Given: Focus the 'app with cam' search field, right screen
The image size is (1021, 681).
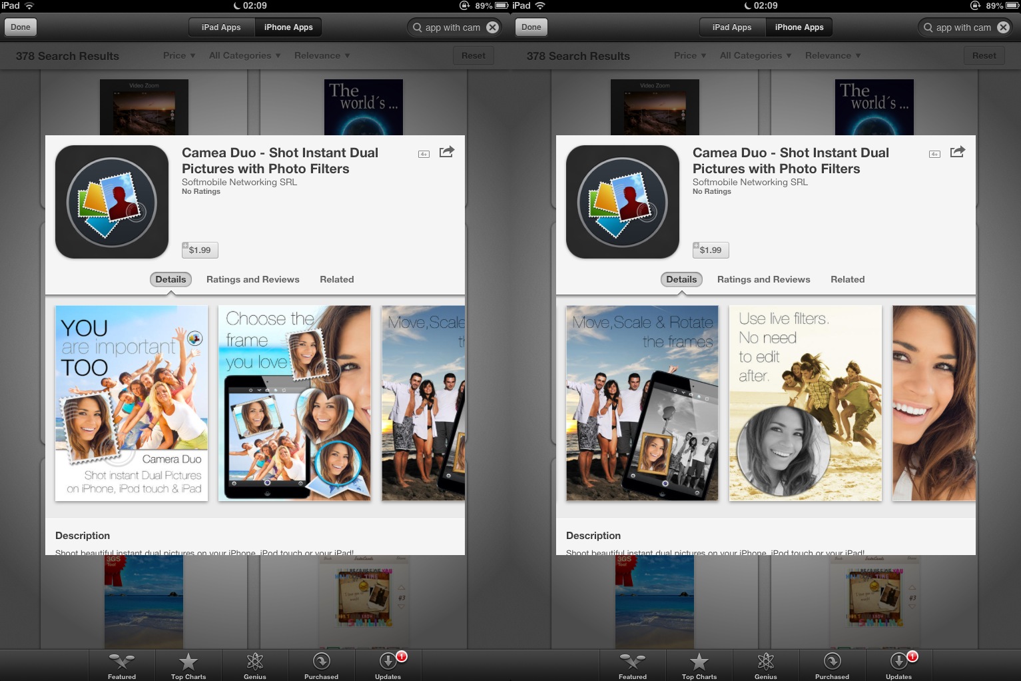Looking at the screenshot, I should coord(966,27).
